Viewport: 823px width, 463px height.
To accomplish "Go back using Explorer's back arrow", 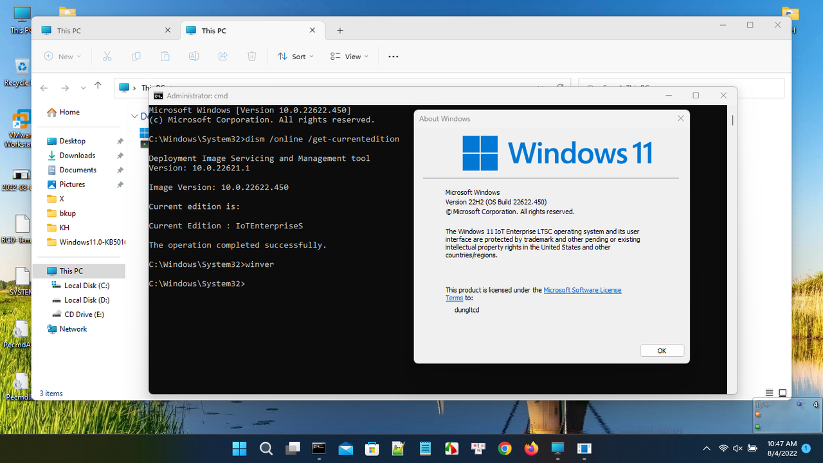I will point(44,87).
